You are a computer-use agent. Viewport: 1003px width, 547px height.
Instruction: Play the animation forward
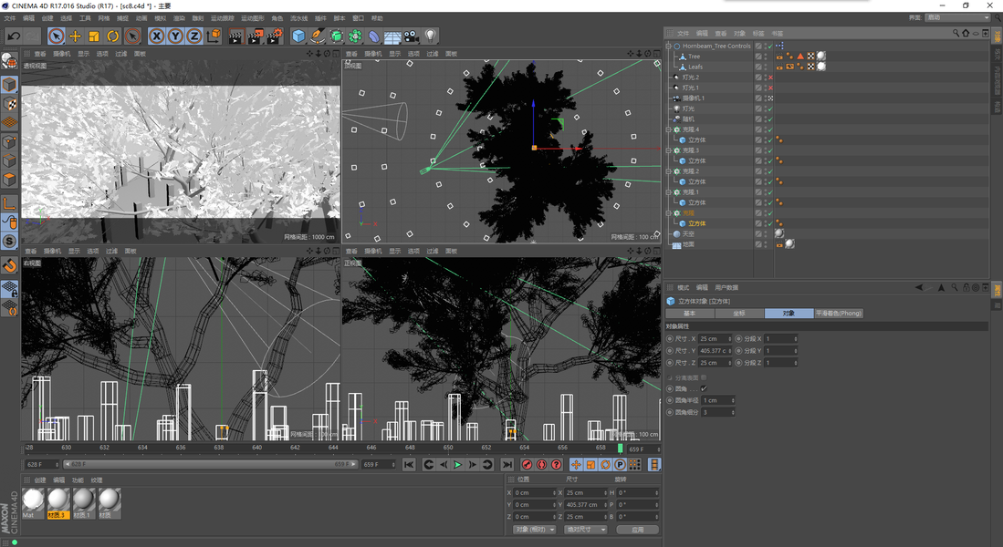(x=457, y=465)
